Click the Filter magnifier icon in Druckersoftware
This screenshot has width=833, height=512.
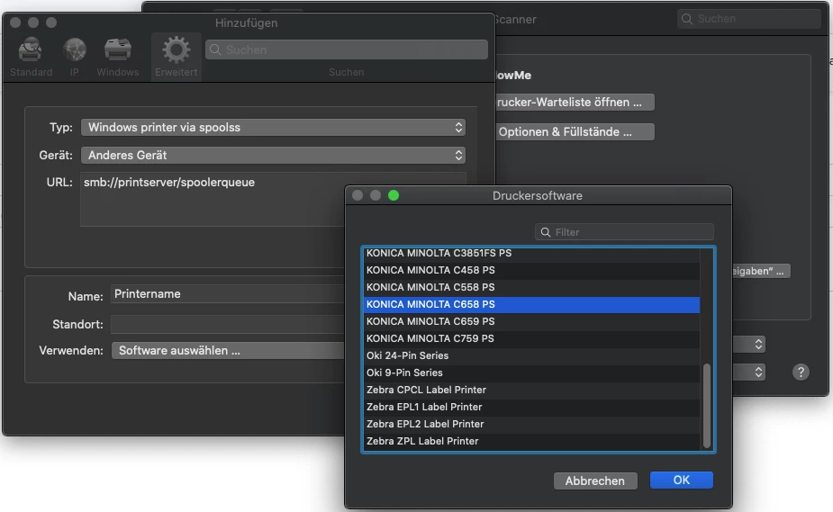click(x=546, y=232)
